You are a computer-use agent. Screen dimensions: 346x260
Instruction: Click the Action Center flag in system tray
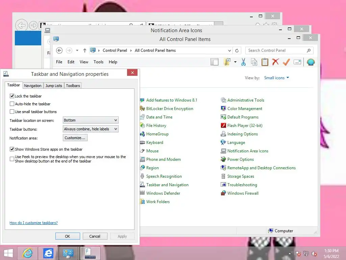[298, 254]
